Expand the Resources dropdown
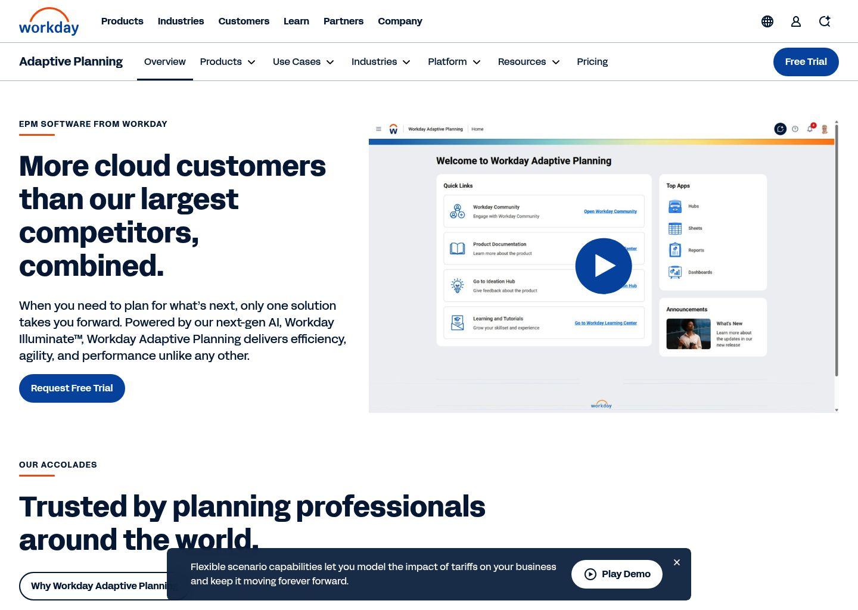Image resolution: width=858 pixels, height=610 pixels. pyautogui.click(x=529, y=62)
